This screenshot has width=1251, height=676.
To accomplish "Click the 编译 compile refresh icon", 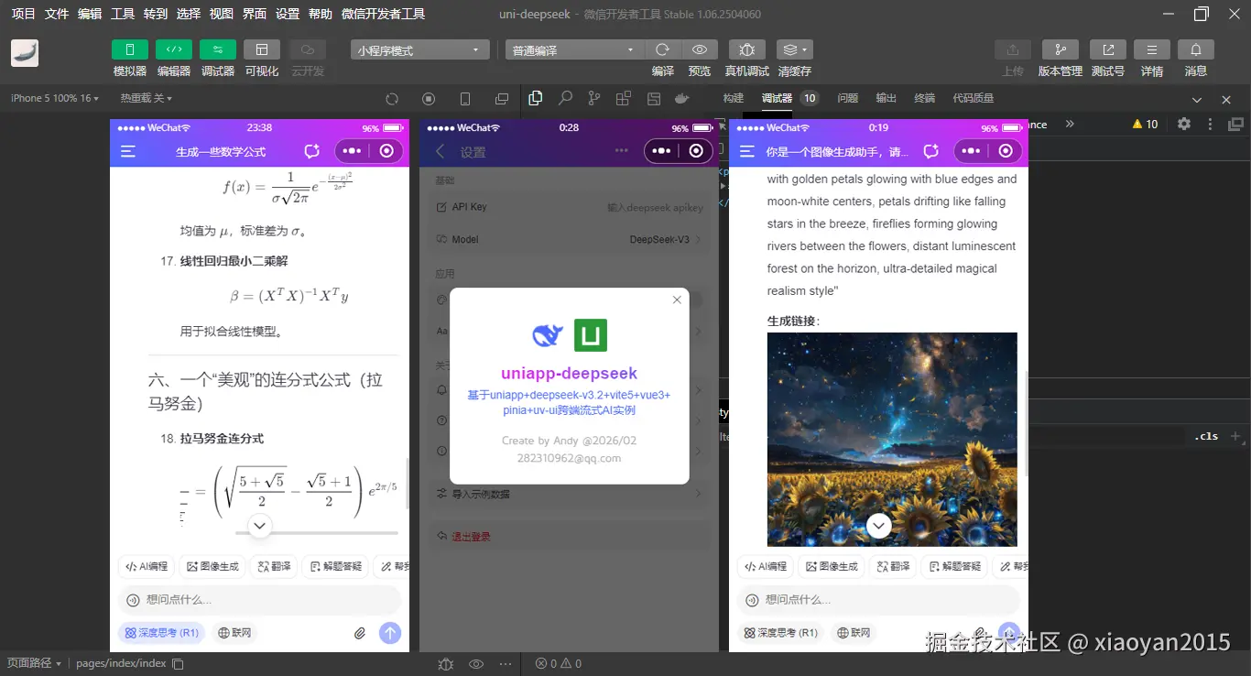I will pyautogui.click(x=663, y=49).
